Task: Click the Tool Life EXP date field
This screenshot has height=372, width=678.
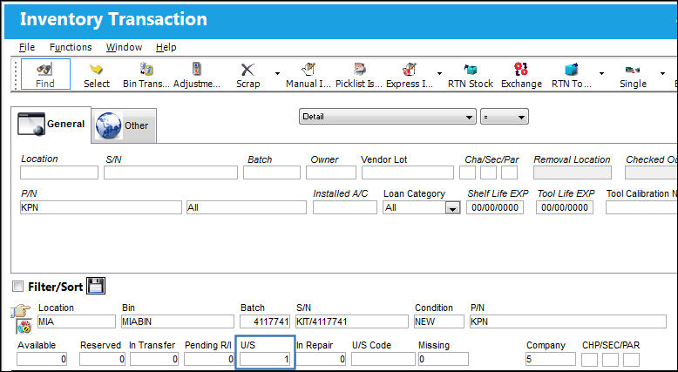Action: coord(565,208)
